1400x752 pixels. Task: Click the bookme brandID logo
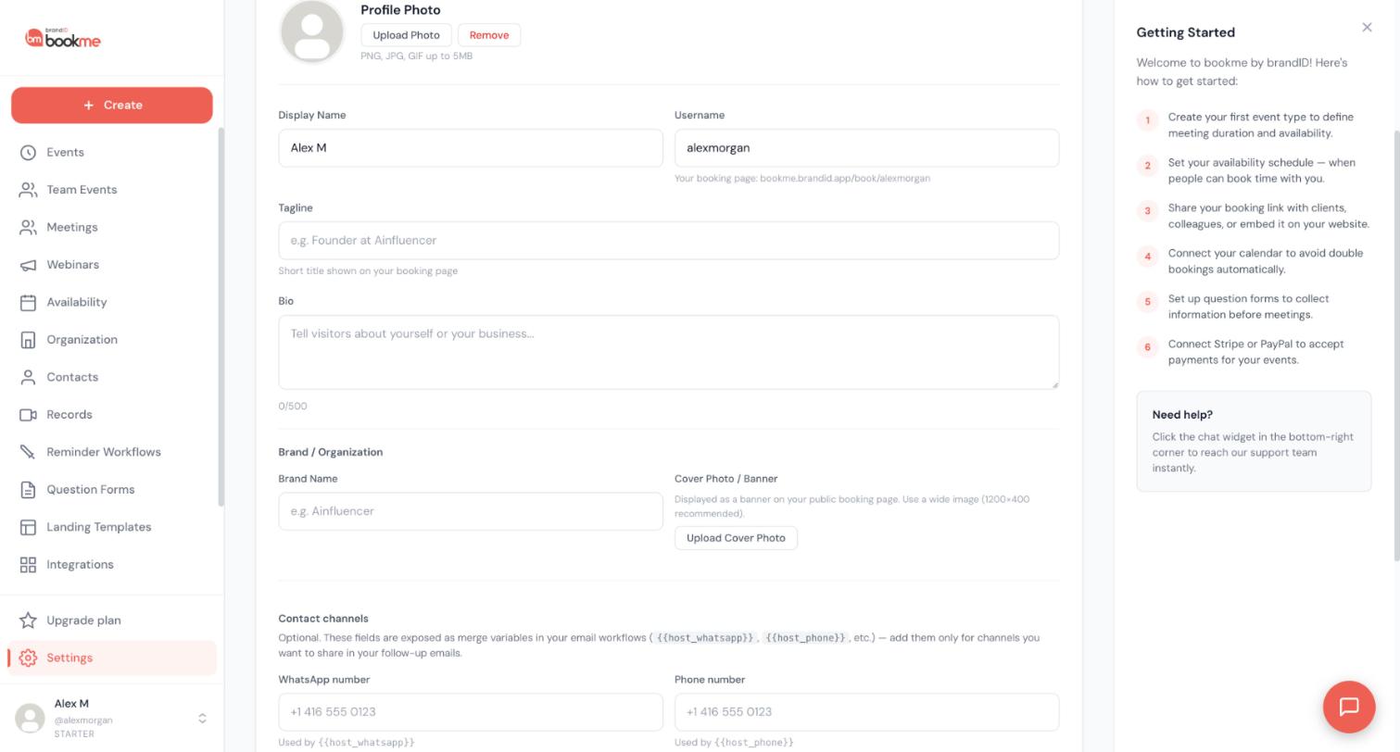63,38
